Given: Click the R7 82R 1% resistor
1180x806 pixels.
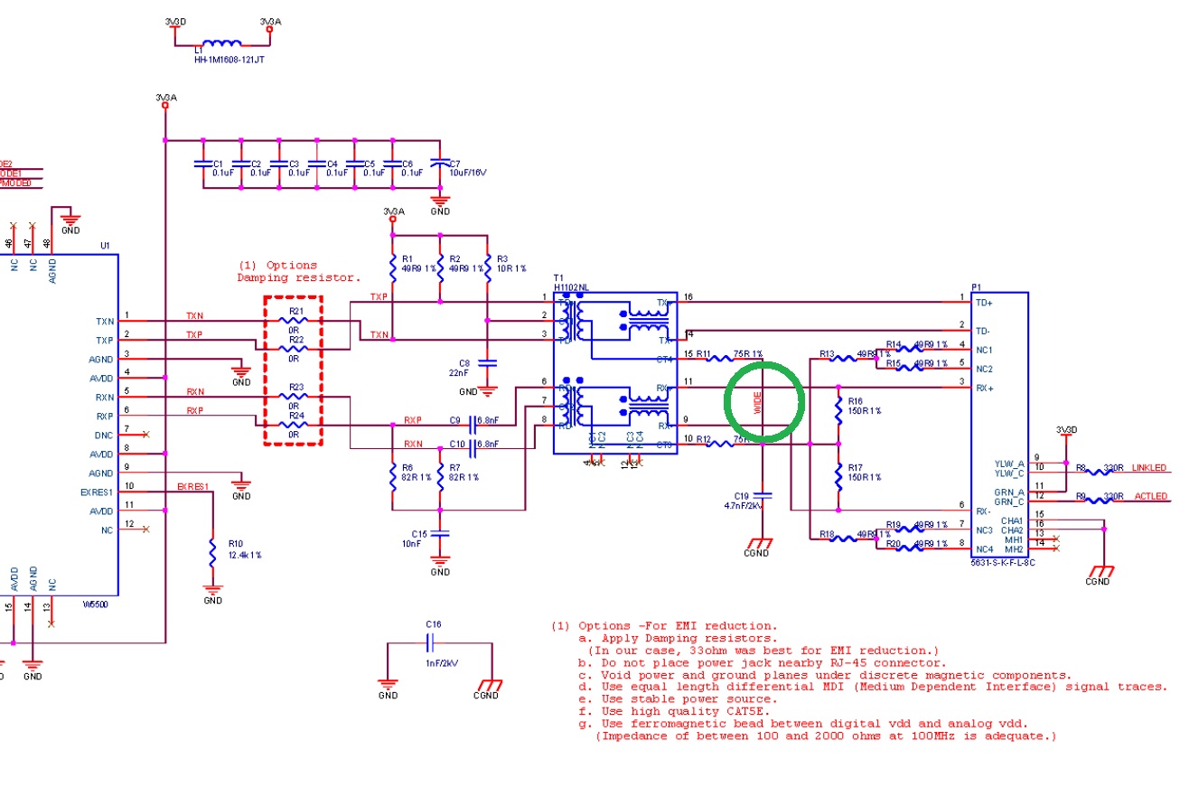Looking at the screenshot, I should tap(440, 476).
